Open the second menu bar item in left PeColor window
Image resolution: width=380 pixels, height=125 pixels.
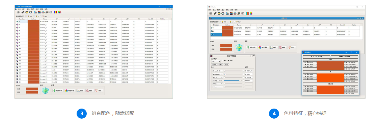[24, 9]
